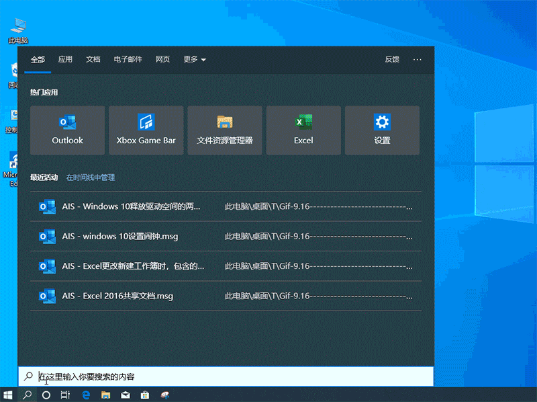The image size is (537, 402).
Task: Launch Microsoft Store from the taskbar
Action: coord(144,395)
